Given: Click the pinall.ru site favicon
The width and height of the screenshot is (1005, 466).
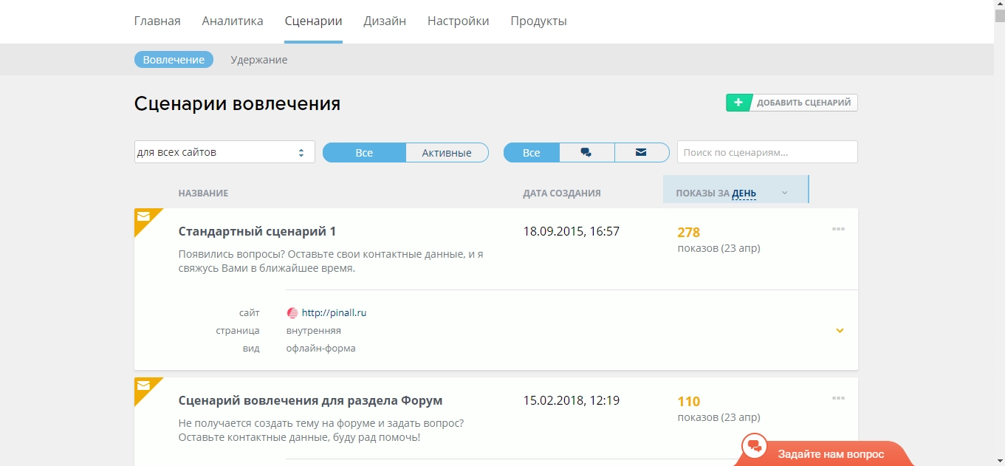Looking at the screenshot, I should pos(292,313).
